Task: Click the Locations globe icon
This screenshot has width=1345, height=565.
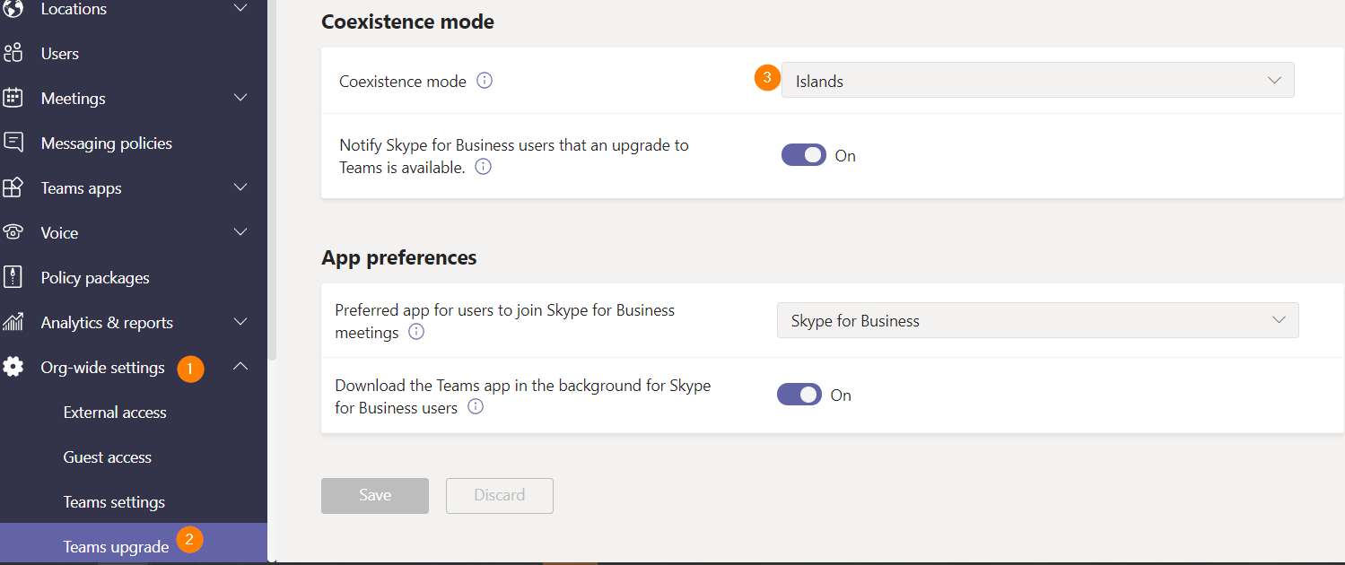Action: click(x=13, y=9)
